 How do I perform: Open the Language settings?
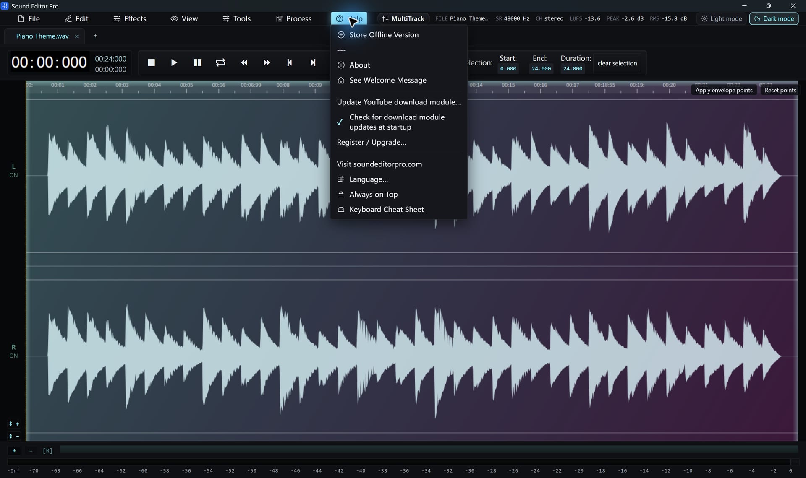pos(399,179)
